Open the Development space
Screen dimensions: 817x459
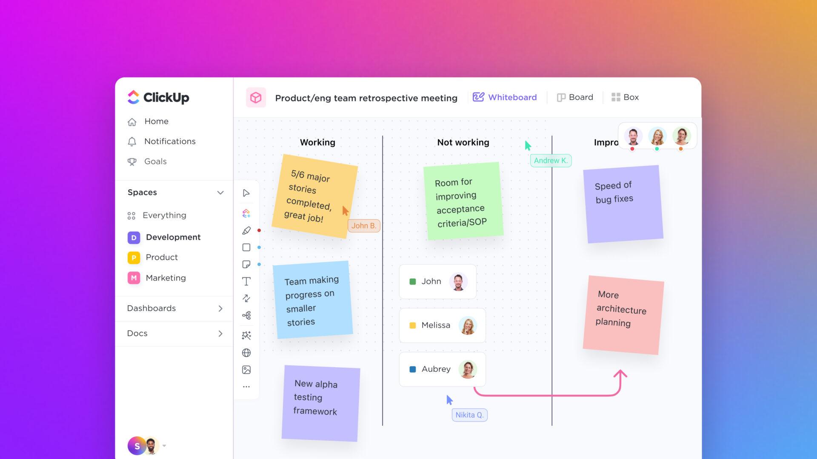pyautogui.click(x=172, y=236)
